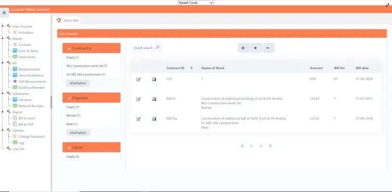Viewport: 392px width, 192px height.
Task: Open Bill to PDF report
Action: tap(26, 124)
